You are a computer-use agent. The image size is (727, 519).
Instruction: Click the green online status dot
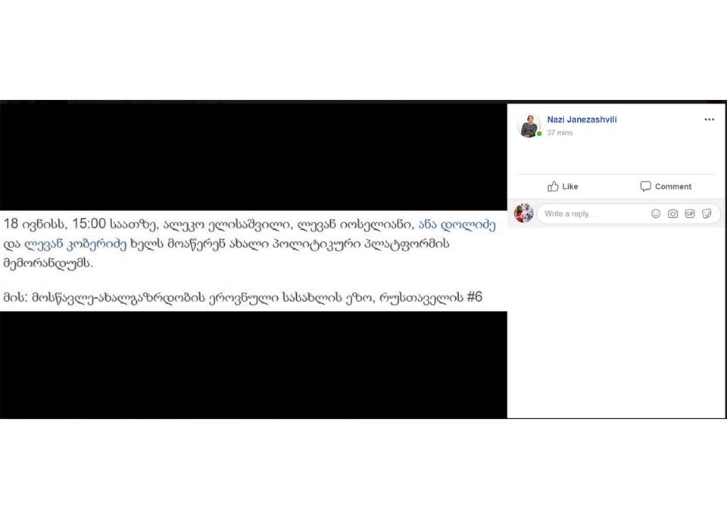(539, 134)
